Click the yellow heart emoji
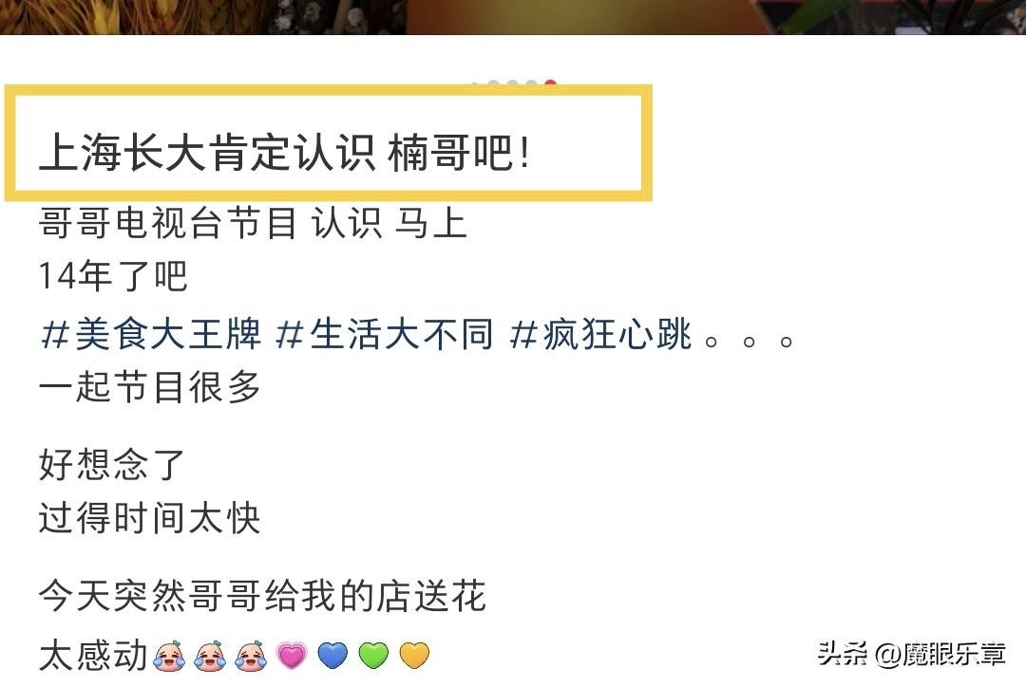 [414, 656]
